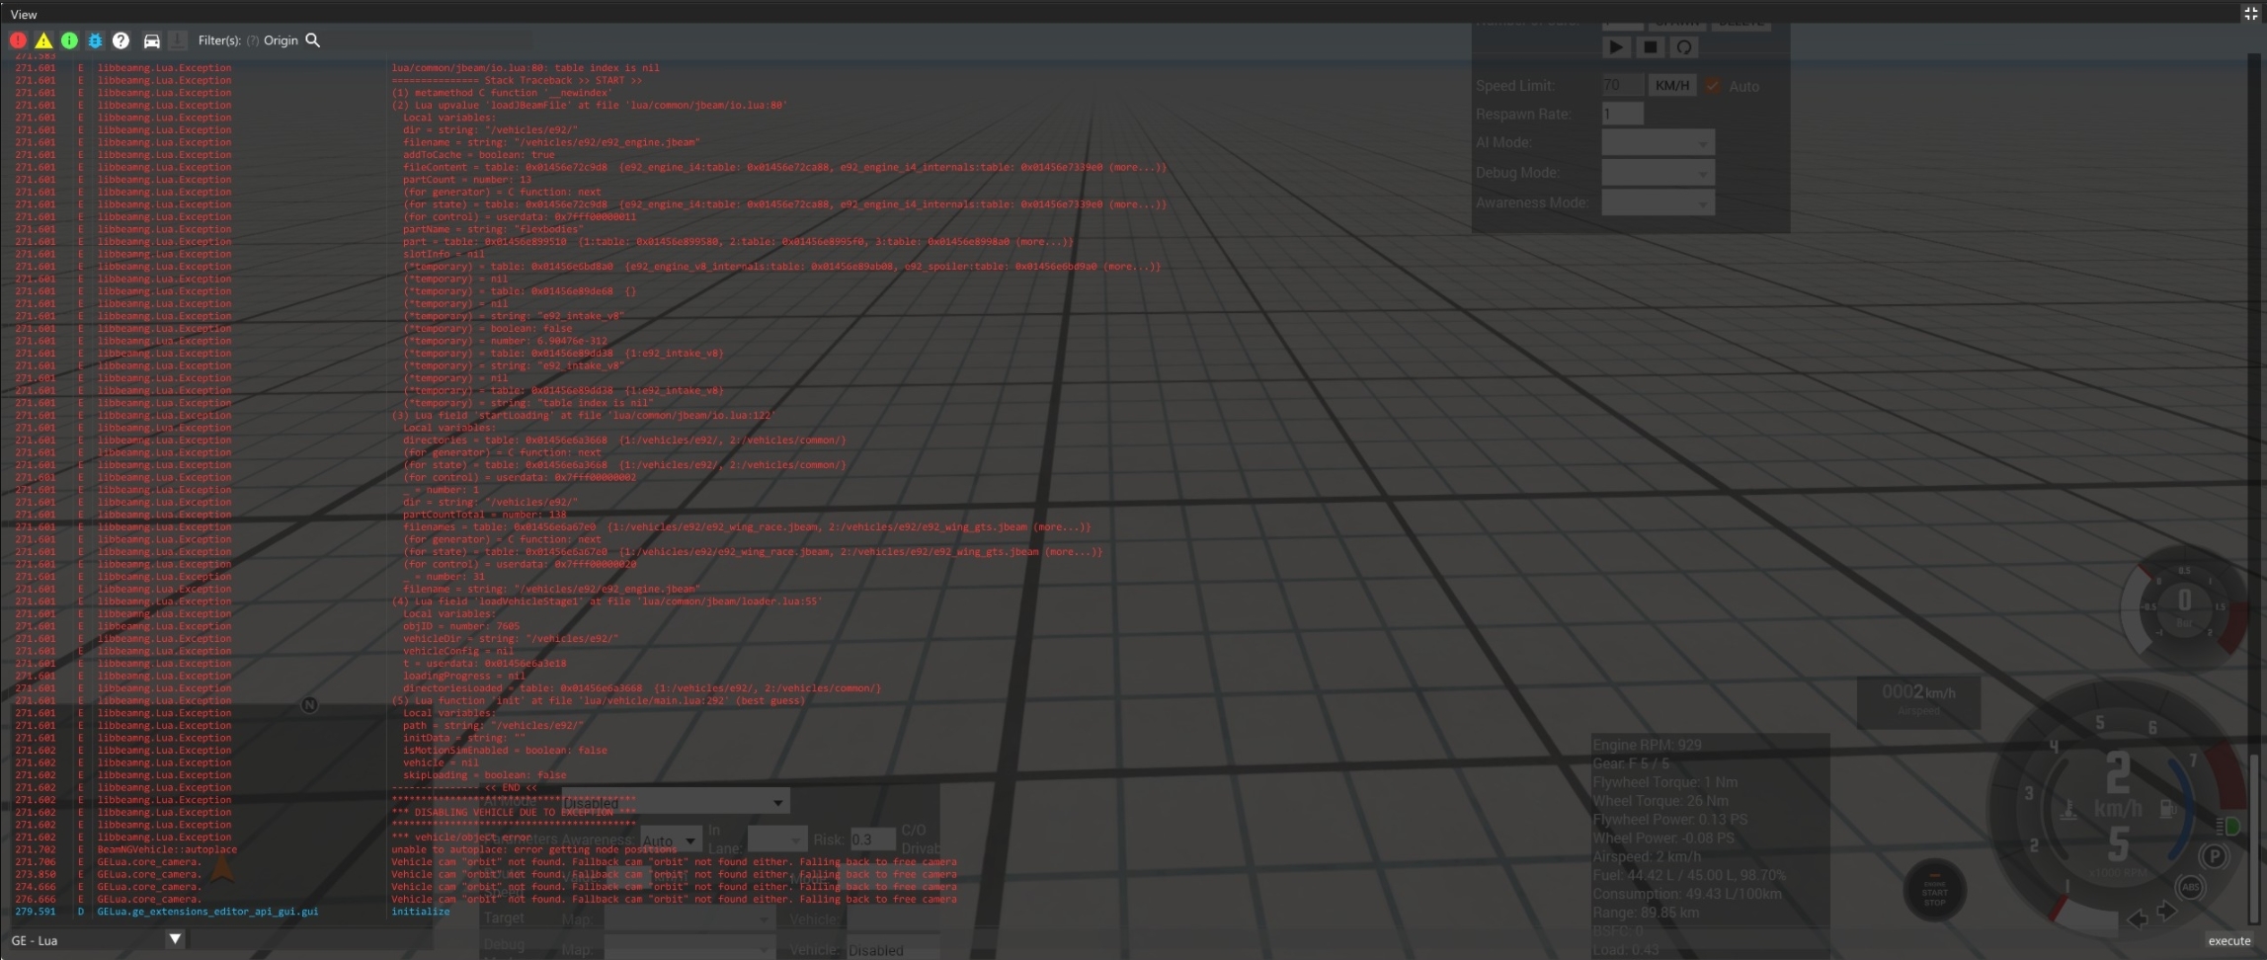Click the 'GELua.ge_extensions_editor_api_gui.gui' log origin
This screenshot has width=2267, height=960.
click(207, 912)
